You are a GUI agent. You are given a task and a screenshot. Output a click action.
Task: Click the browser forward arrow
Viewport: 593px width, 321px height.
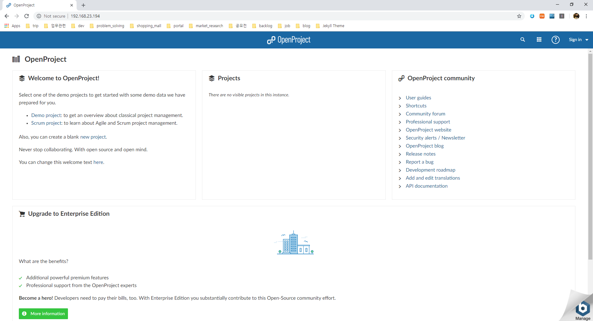(x=17, y=16)
